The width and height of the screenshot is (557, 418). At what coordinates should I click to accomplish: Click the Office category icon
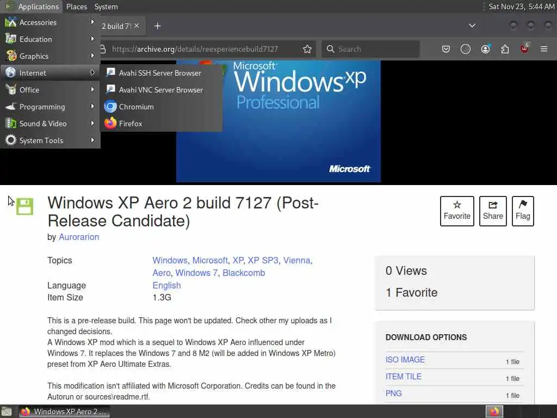tap(11, 90)
